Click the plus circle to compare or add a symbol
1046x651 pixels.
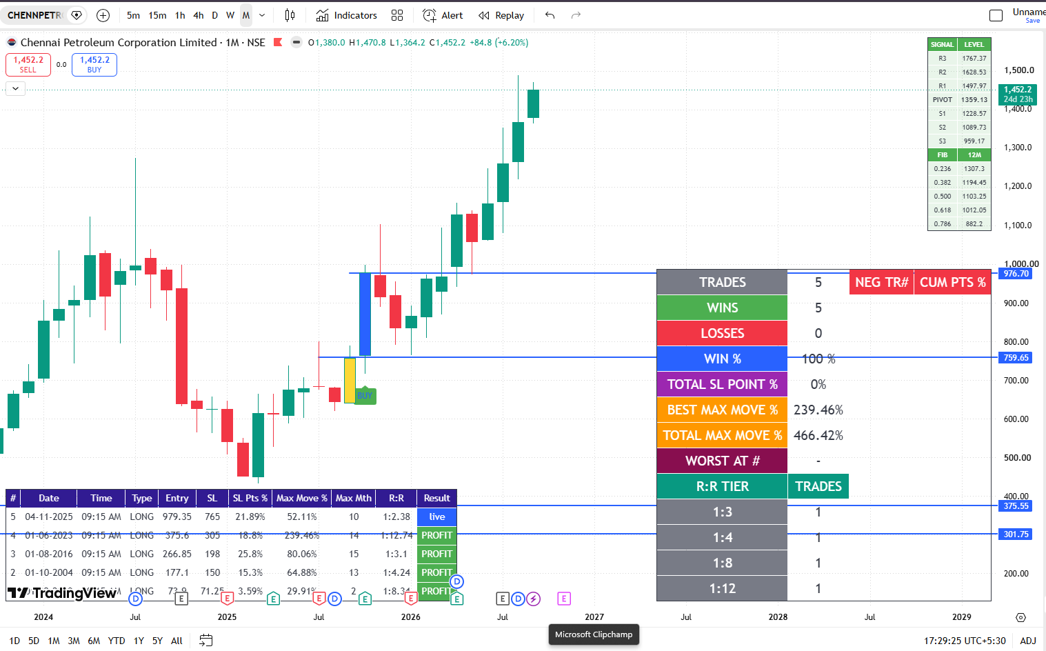pos(103,15)
